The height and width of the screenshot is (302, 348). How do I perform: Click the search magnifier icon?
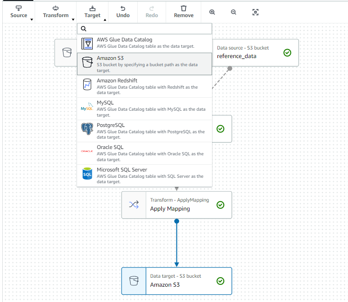click(83, 29)
